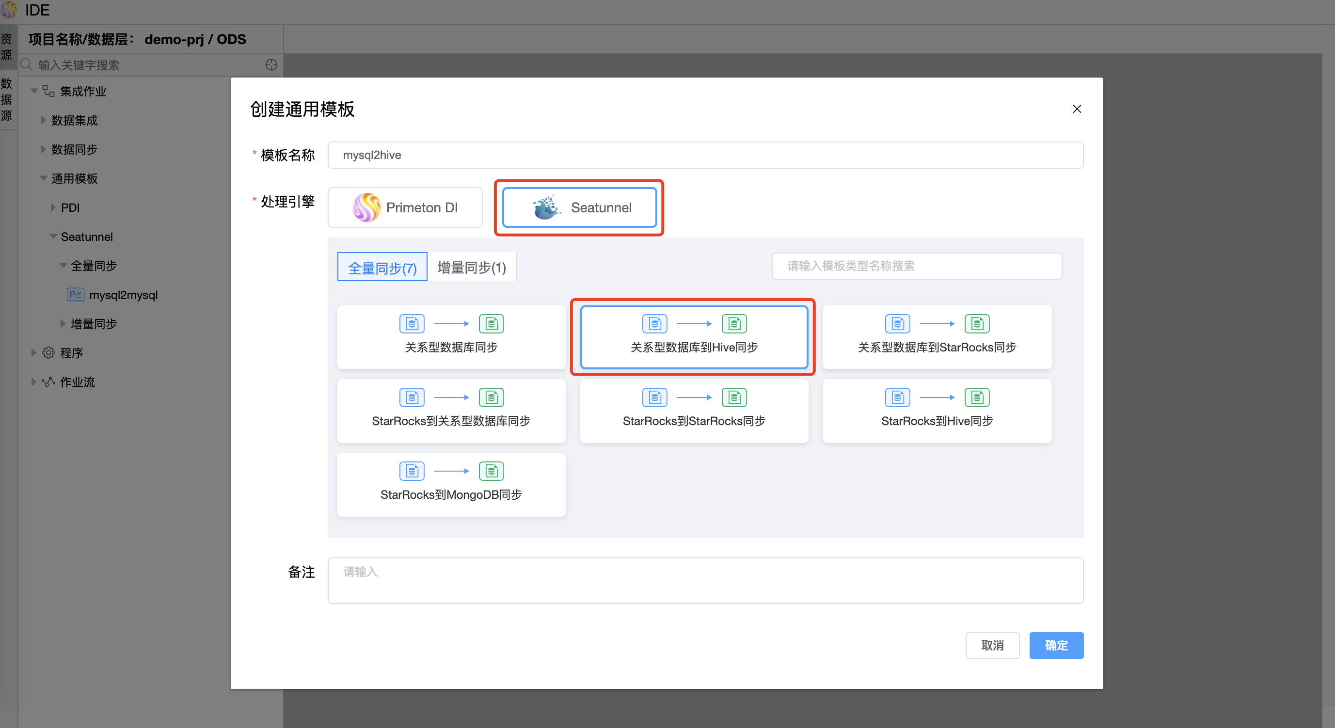Click source icon on 关系型数据库同步 card
This screenshot has height=728, width=1335.
[412, 324]
